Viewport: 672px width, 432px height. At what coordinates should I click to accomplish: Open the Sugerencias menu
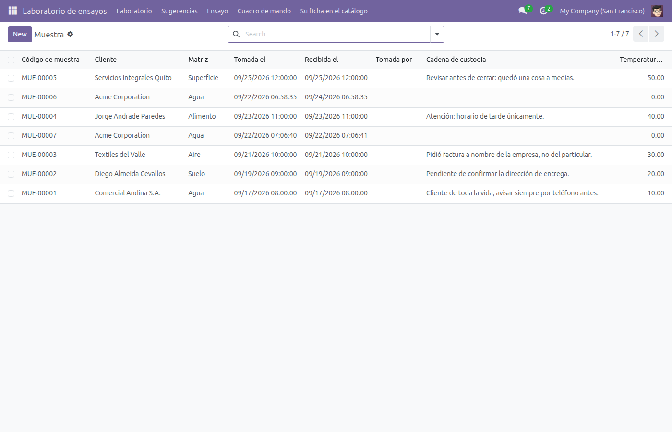179,11
